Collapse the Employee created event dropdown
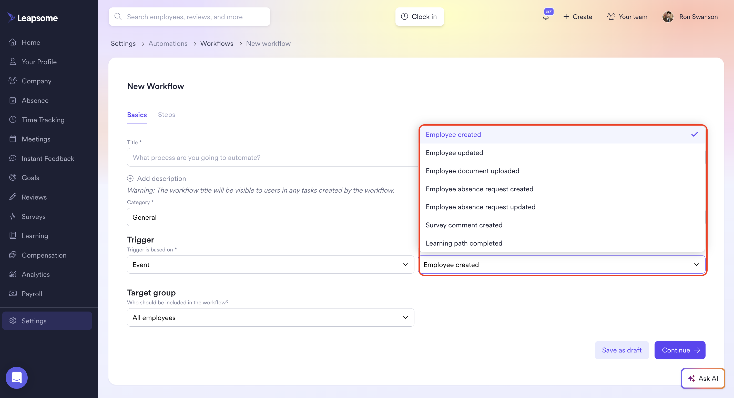 [x=562, y=264]
